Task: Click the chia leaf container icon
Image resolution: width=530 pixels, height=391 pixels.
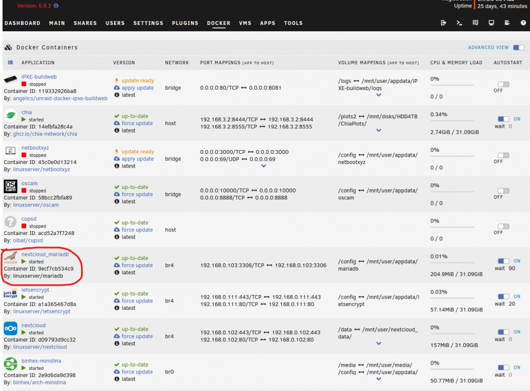Action: coord(11,115)
